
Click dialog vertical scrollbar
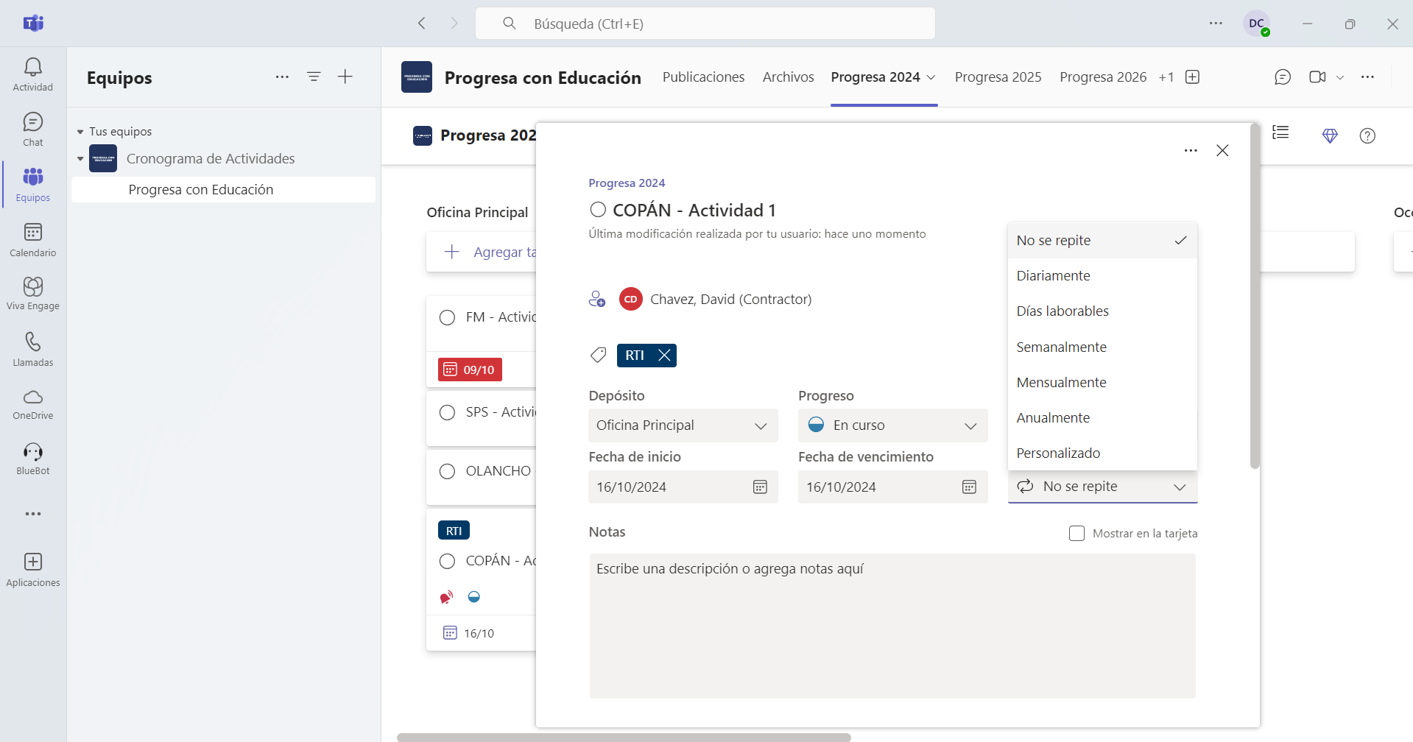click(x=1255, y=295)
